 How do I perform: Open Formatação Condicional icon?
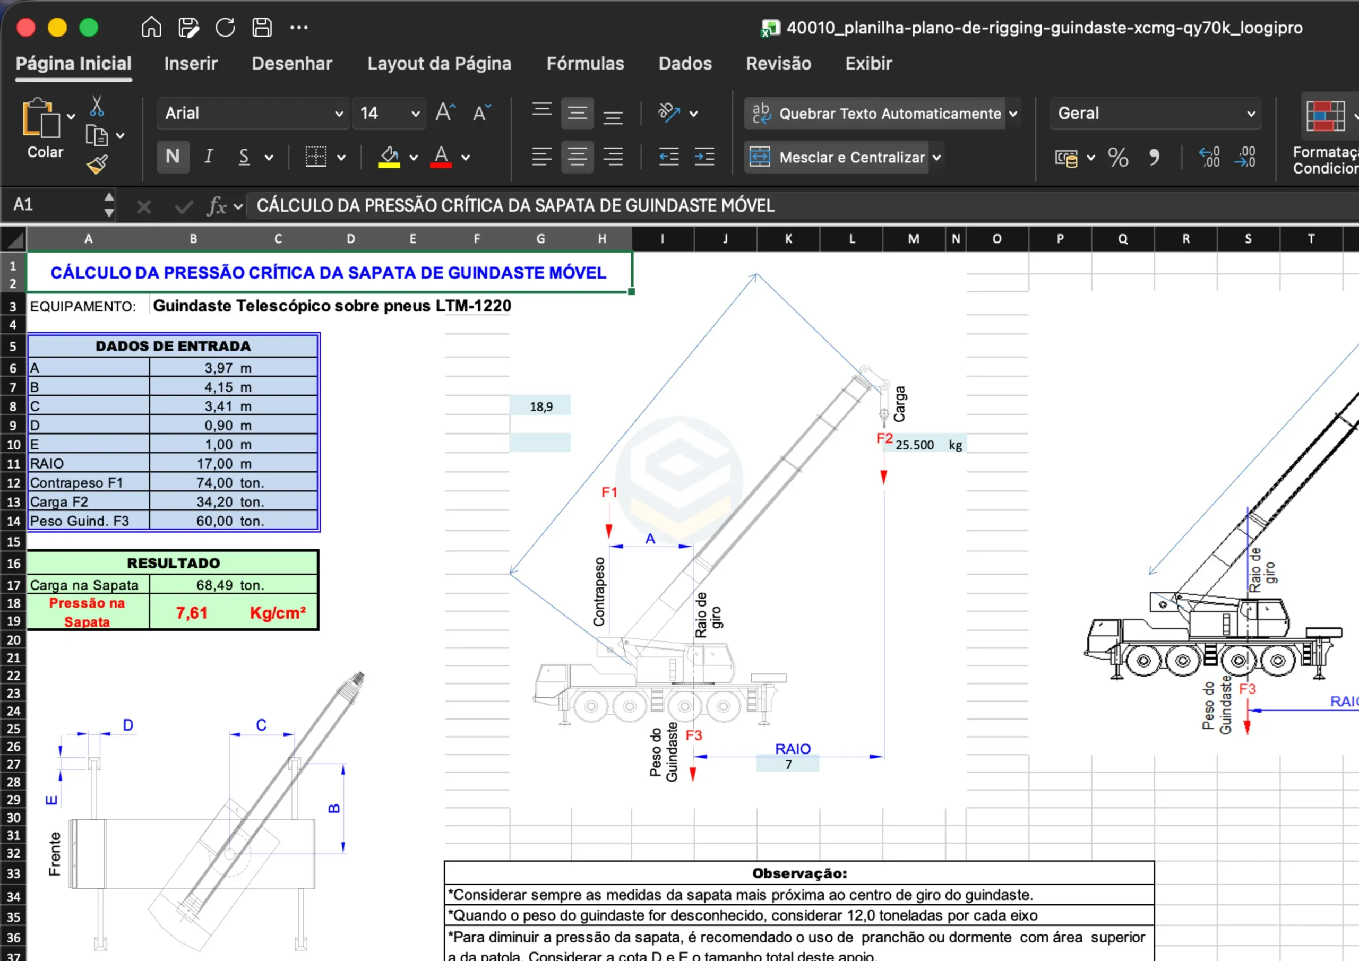click(1325, 116)
